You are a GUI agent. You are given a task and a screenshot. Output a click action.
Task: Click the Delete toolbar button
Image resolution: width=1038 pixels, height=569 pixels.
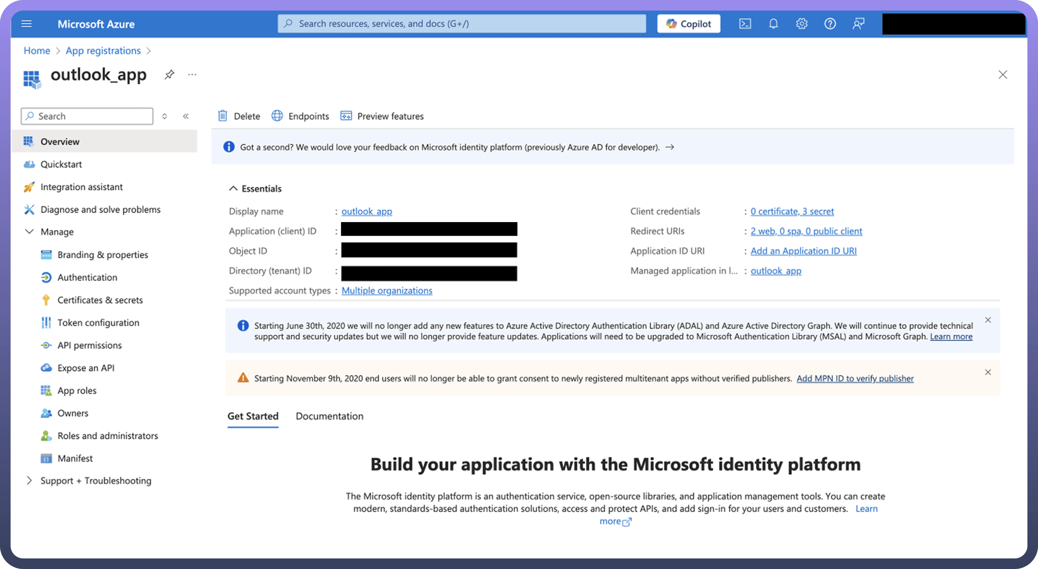tap(239, 116)
